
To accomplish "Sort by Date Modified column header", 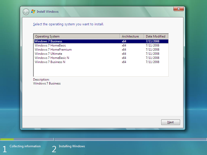I will 156,36.
